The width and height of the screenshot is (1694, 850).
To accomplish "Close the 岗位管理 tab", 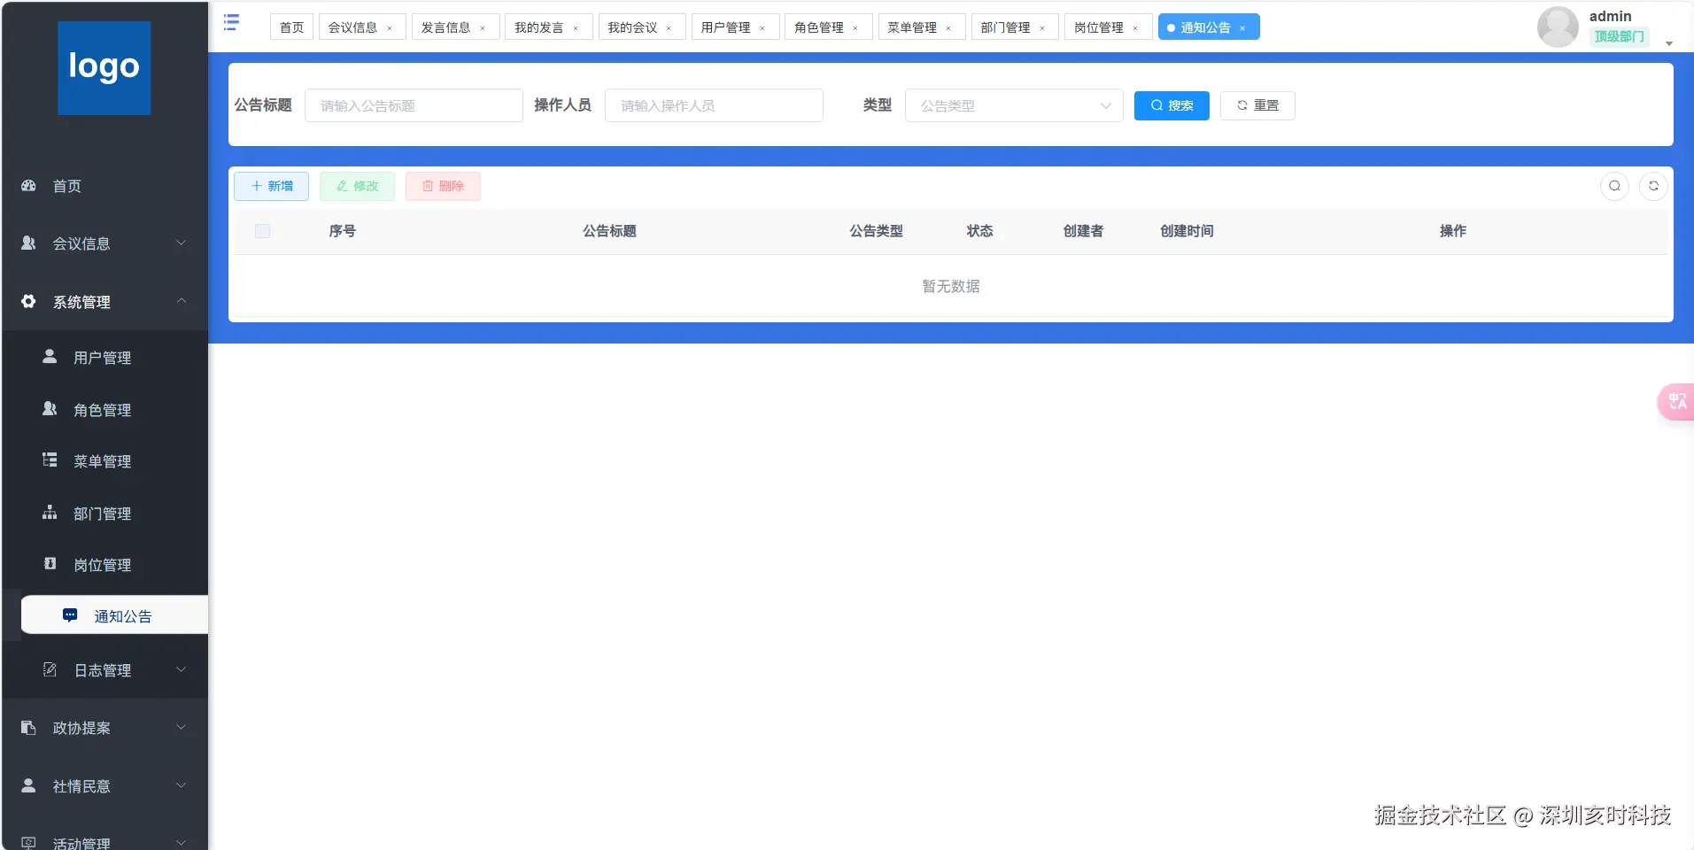I will (1135, 28).
